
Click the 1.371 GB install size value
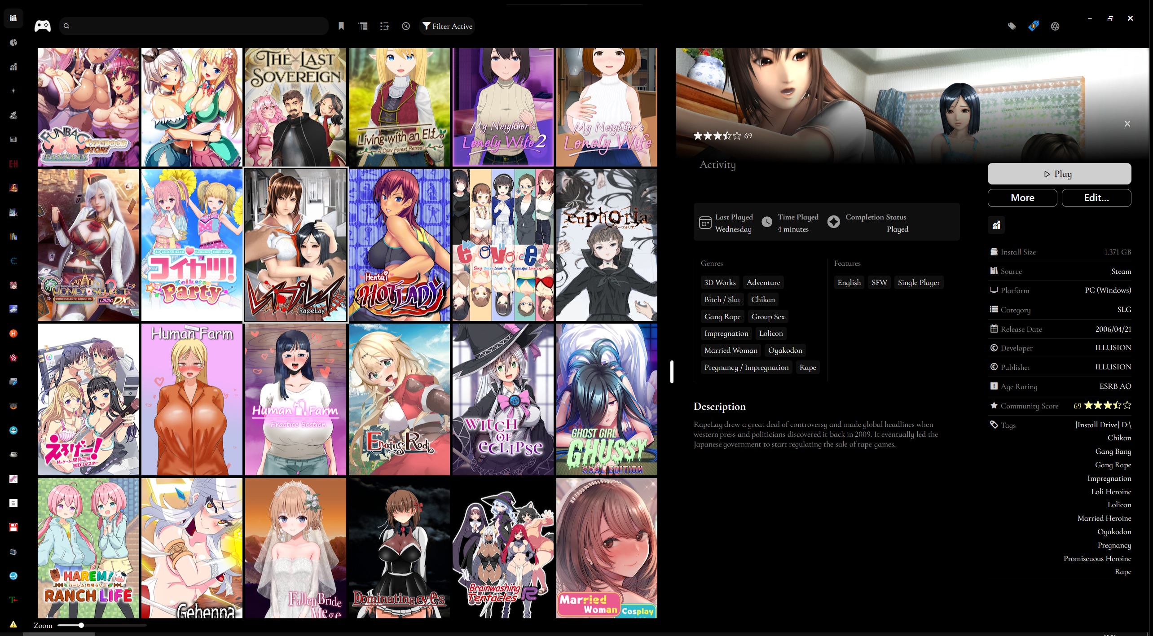[1118, 252]
